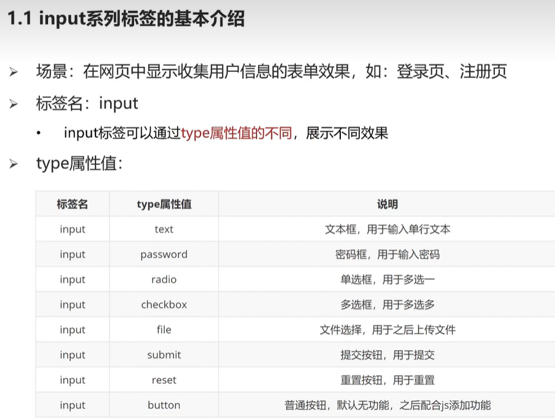Click description '多选框,用于多选多'

pyautogui.click(x=388, y=305)
